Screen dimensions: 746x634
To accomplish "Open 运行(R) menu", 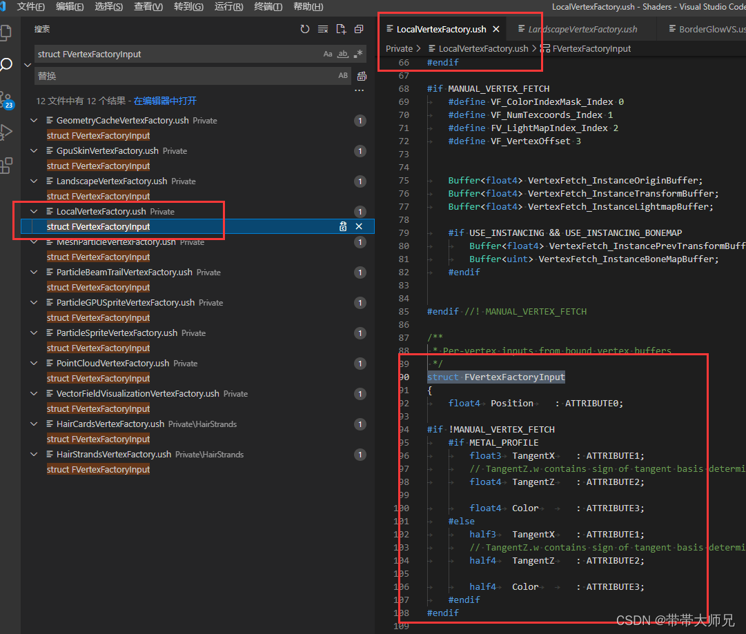I will pyautogui.click(x=229, y=7).
